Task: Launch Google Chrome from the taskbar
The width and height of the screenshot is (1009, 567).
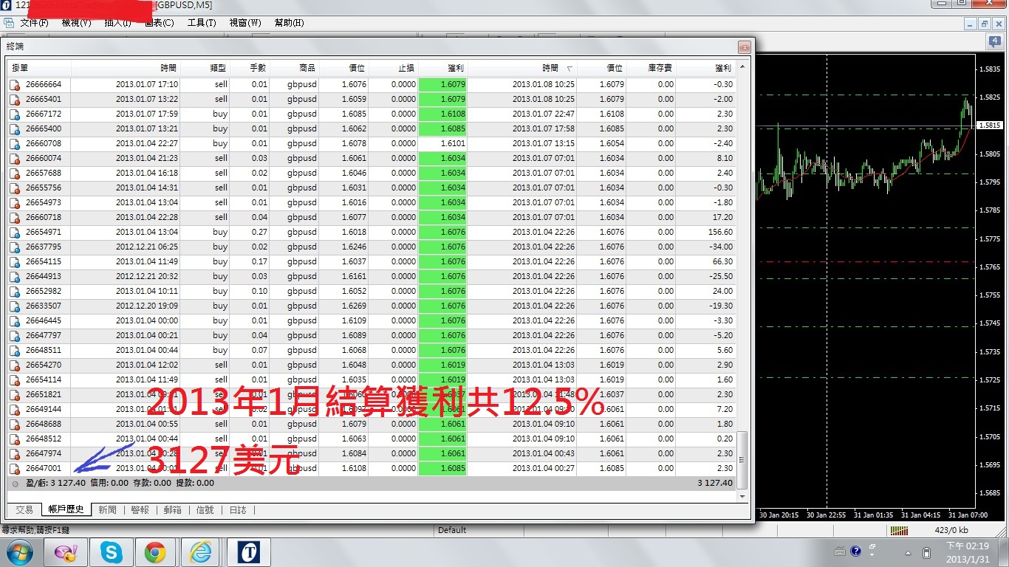Action: click(155, 551)
